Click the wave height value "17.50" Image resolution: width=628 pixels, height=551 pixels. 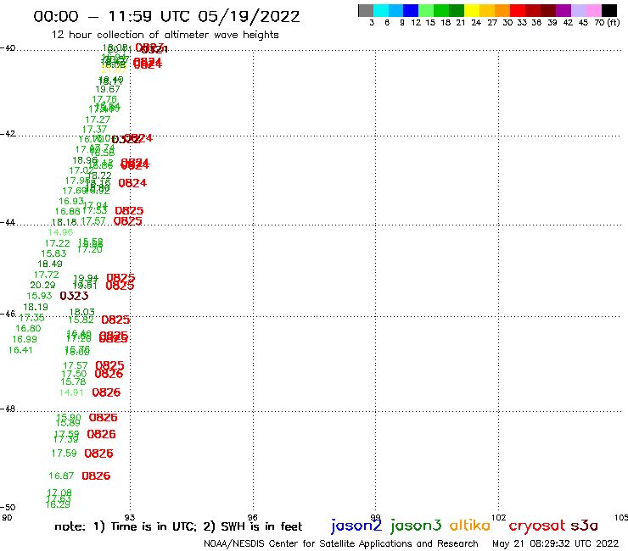[74, 374]
